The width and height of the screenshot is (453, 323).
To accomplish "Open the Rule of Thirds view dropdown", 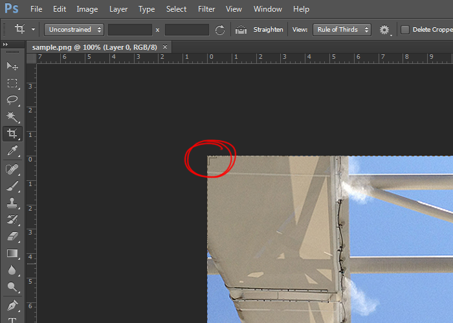I will tap(342, 30).
